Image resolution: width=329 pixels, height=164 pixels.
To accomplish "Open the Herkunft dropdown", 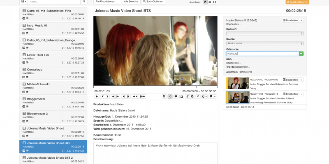I will [x=265, y=33].
